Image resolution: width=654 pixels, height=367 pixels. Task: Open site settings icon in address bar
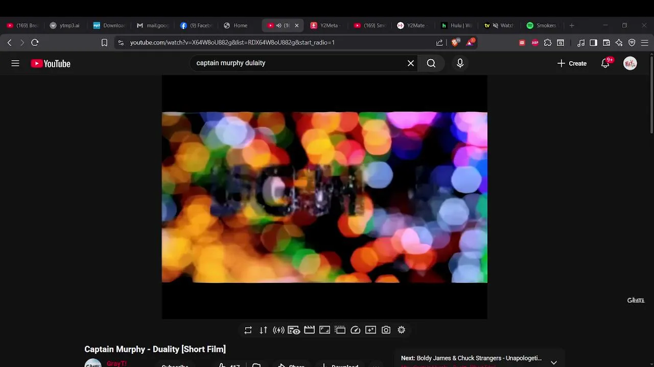[x=121, y=43]
